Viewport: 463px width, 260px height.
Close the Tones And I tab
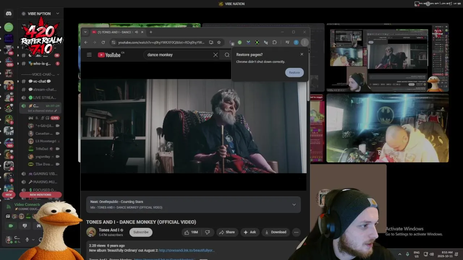coord(142,32)
